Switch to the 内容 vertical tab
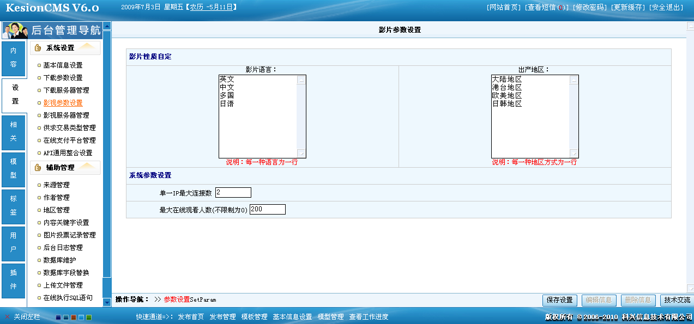Image resolution: width=694 pixels, height=324 pixels. [14, 58]
